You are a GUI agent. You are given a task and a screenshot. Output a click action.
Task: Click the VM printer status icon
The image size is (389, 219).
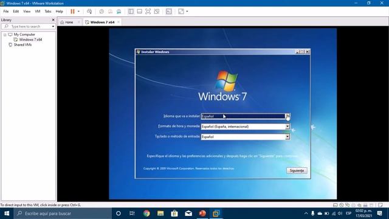[x=353, y=205]
